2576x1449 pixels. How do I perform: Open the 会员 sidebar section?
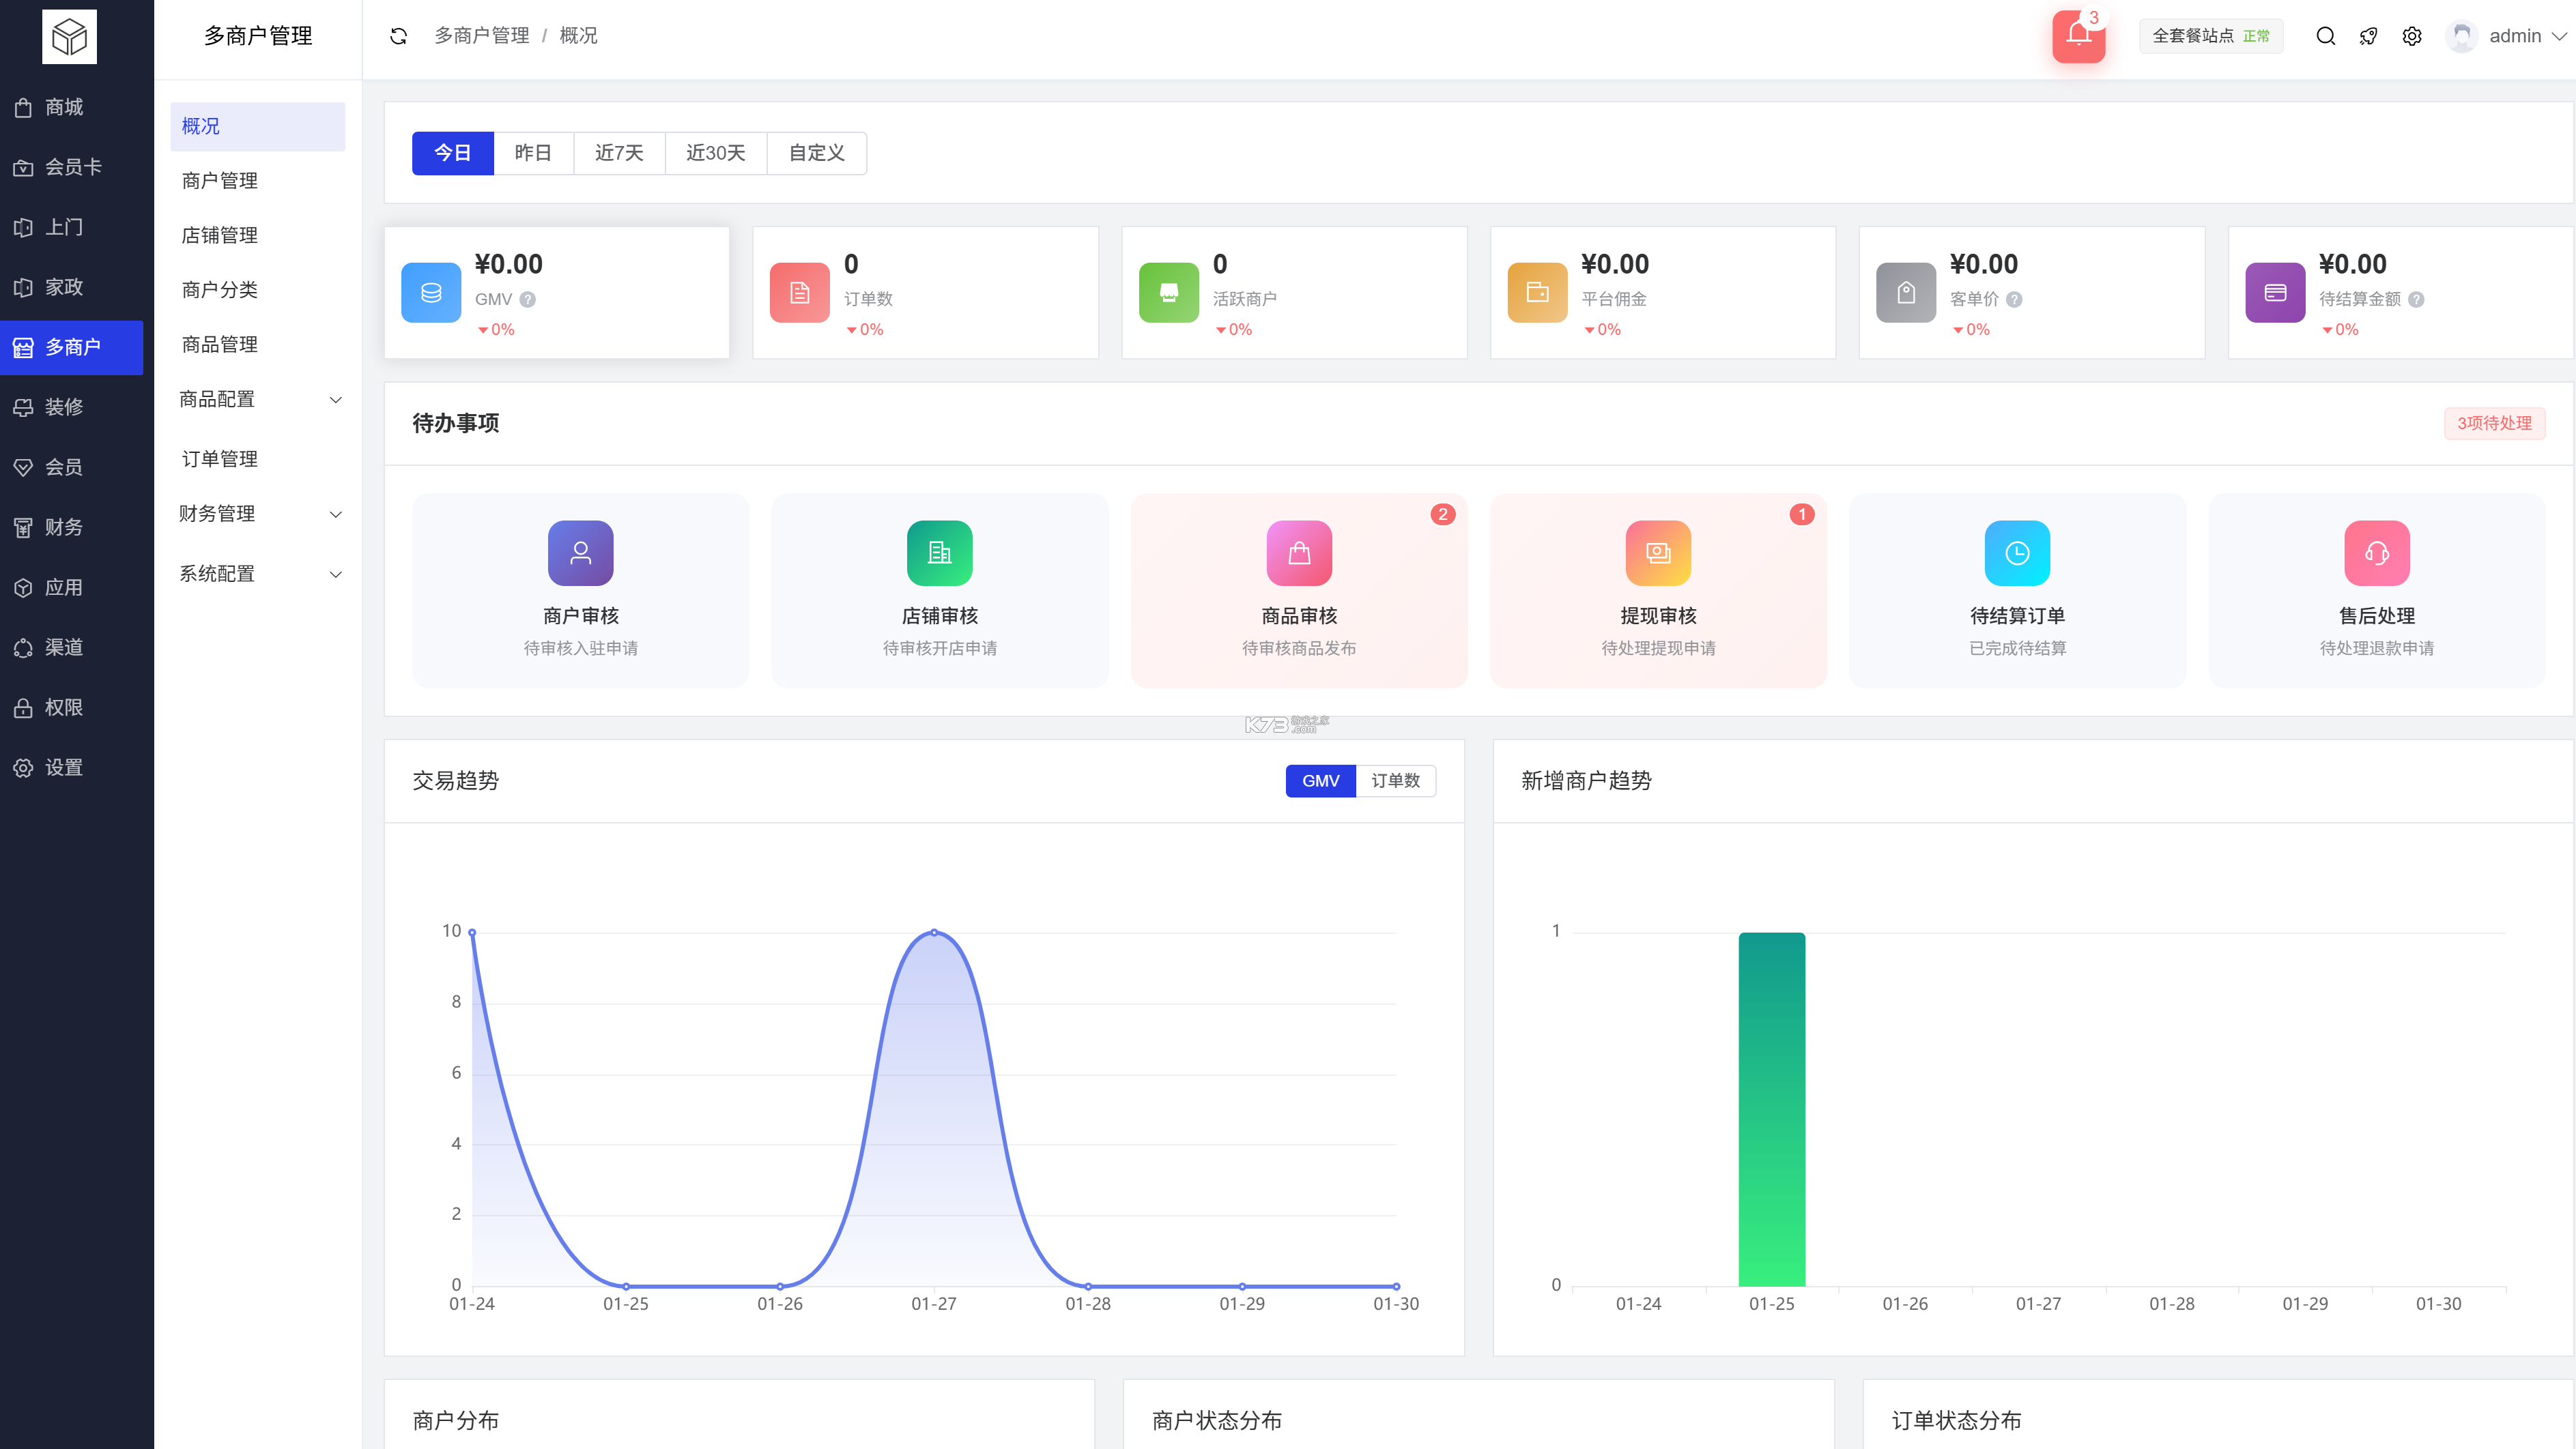point(71,467)
